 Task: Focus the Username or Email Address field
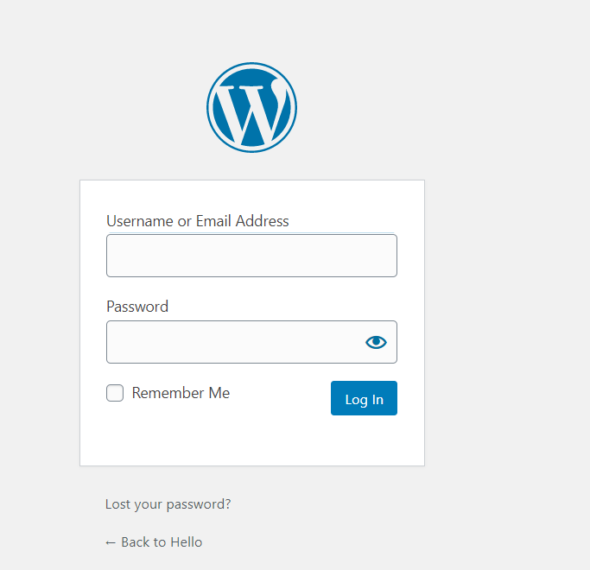click(x=251, y=256)
